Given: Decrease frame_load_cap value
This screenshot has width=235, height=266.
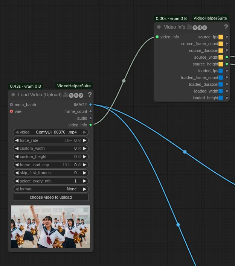Looking at the screenshot, I should (x=17, y=165).
